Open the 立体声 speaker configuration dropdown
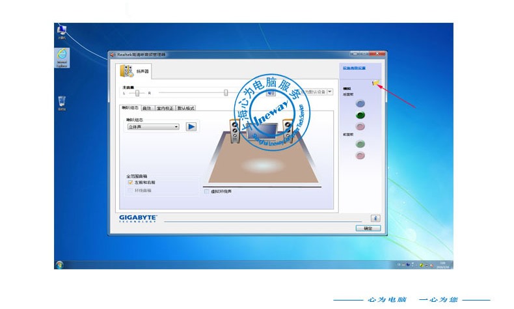 click(x=153, y=127)
